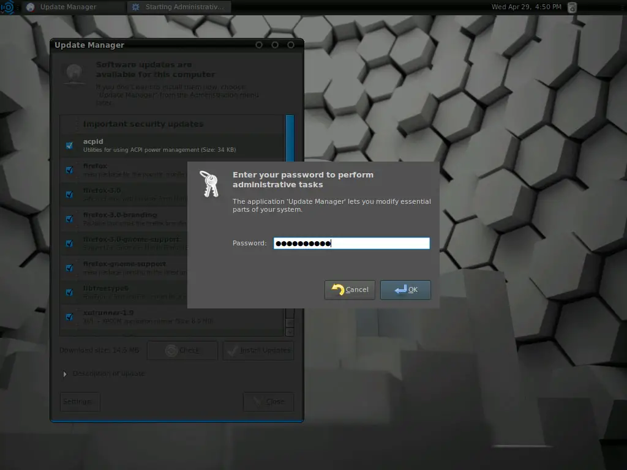This screenshot has width=627, height=470.
Task: Focus the Password input field
Action: [x=351, y=244]
